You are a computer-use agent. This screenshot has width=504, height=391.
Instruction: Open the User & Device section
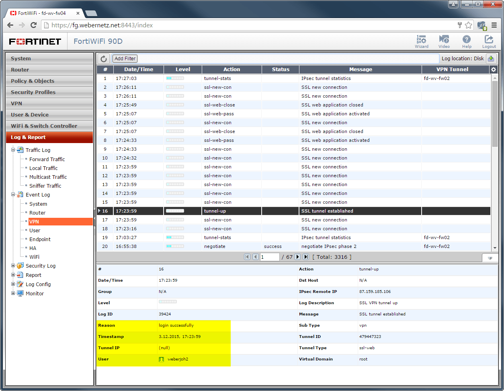coord(49,115)
